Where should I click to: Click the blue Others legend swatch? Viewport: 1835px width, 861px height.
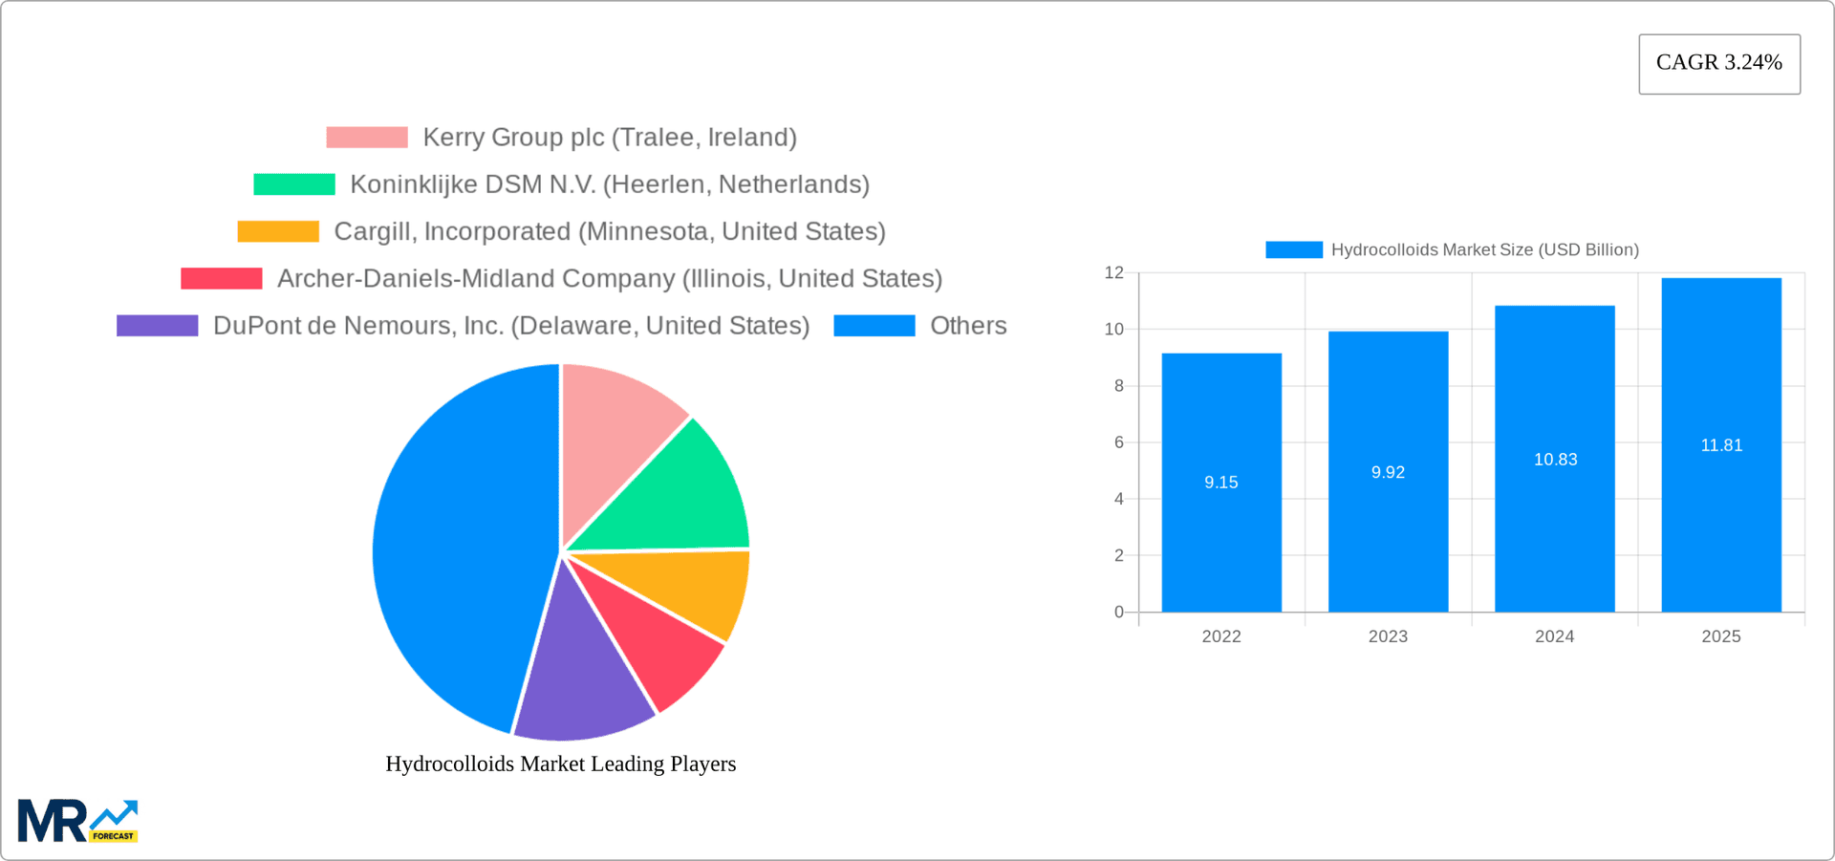874,325
